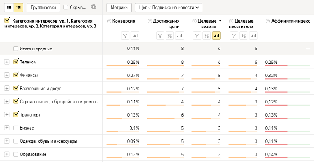This screenshot has height=162, width=314.
Task: Toggle percent icon under Достижения цели
Action: click(x=170, y=36)
